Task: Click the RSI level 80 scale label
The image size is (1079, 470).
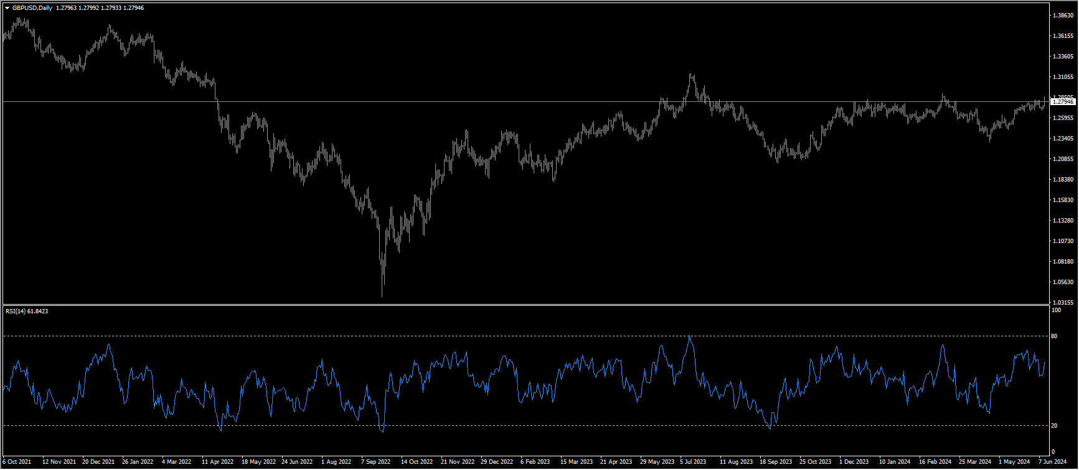Action: coord(1054,336)
